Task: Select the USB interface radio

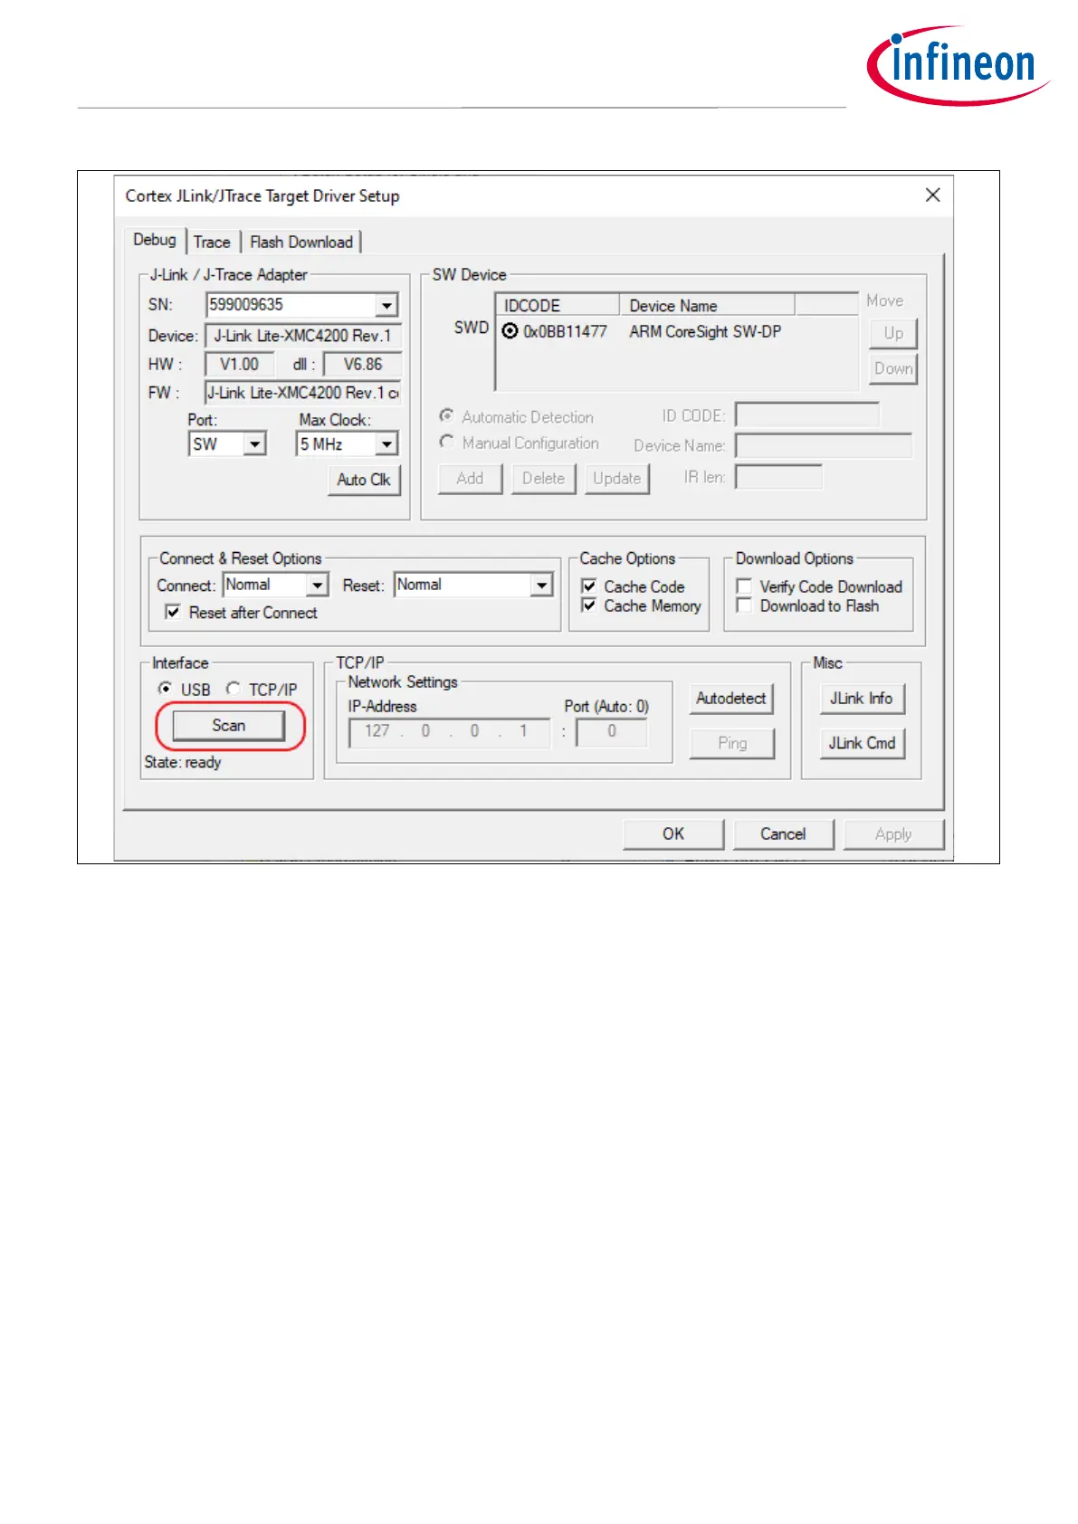Action: tap(165, 689)
